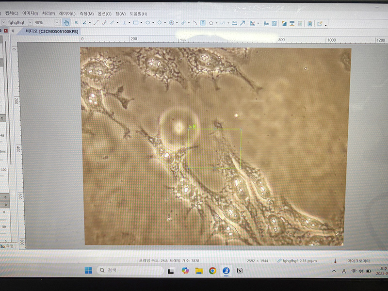
Task: Select the straight line measurement tool
Action: pos(96,23)
